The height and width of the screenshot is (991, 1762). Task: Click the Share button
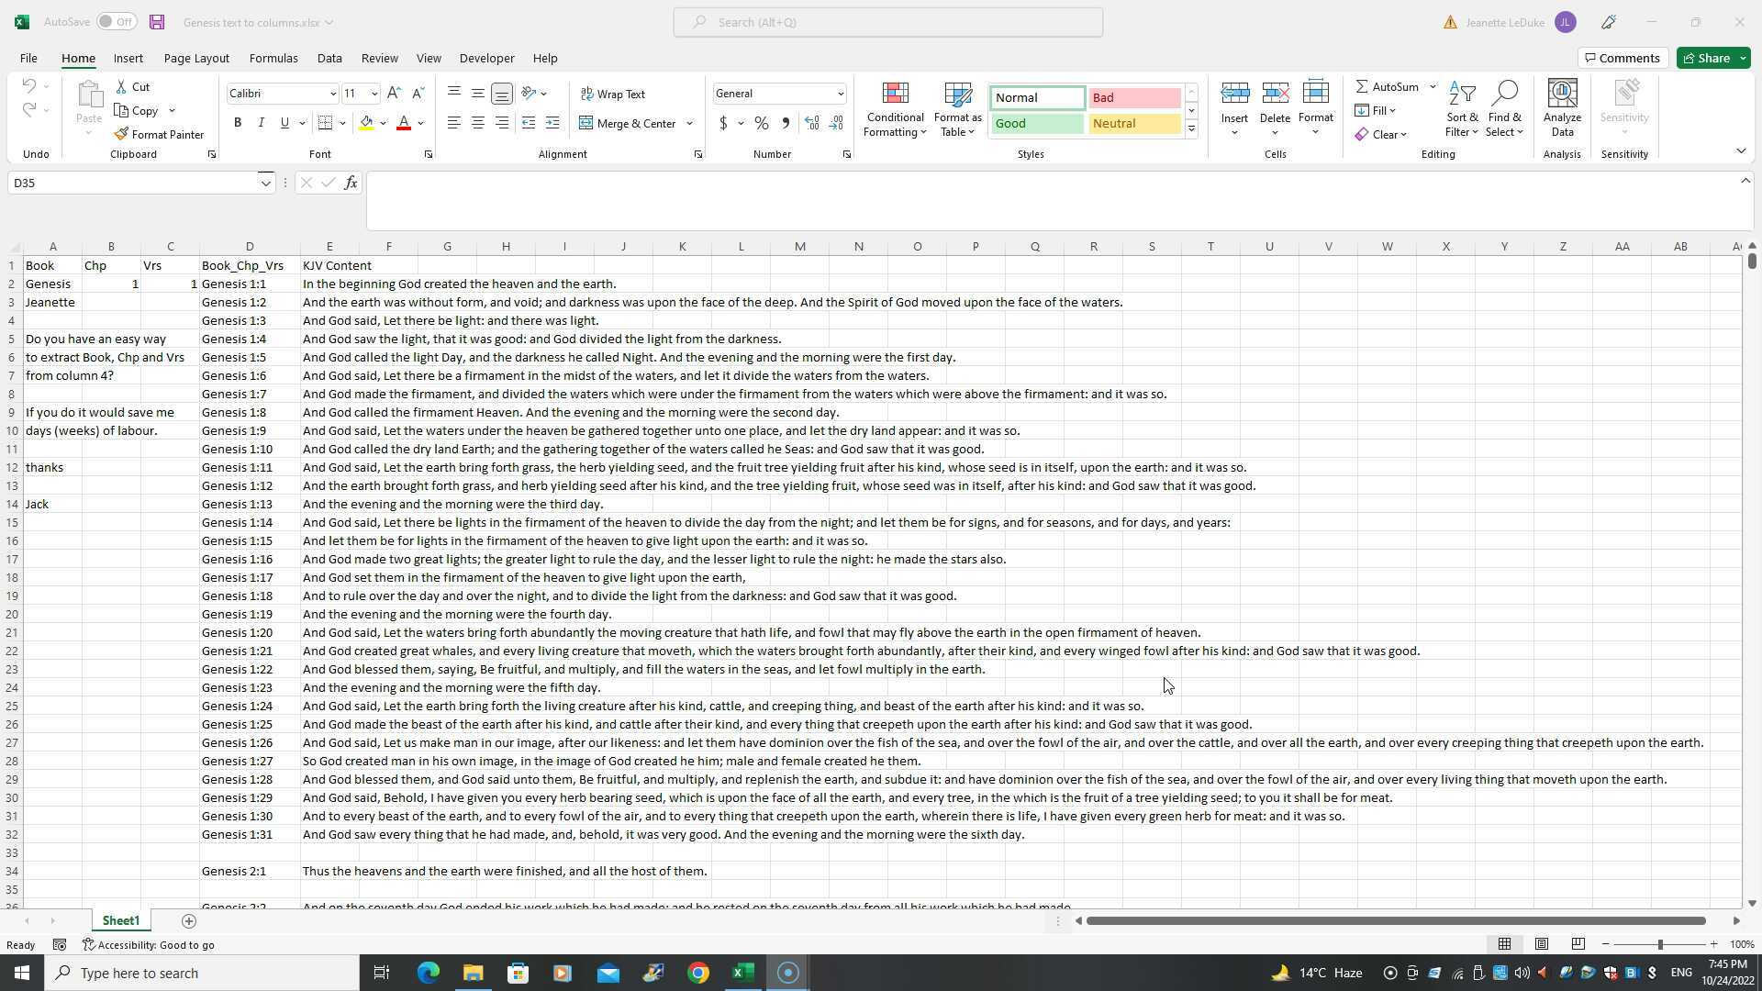pyautogui.click(x=1711, y=57)
